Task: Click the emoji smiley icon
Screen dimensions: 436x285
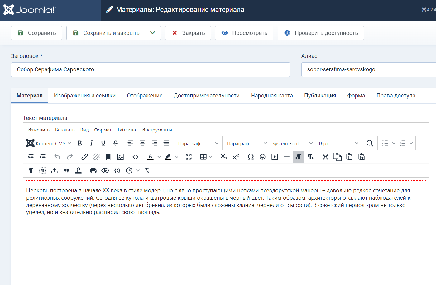Action: coord(262,157)
